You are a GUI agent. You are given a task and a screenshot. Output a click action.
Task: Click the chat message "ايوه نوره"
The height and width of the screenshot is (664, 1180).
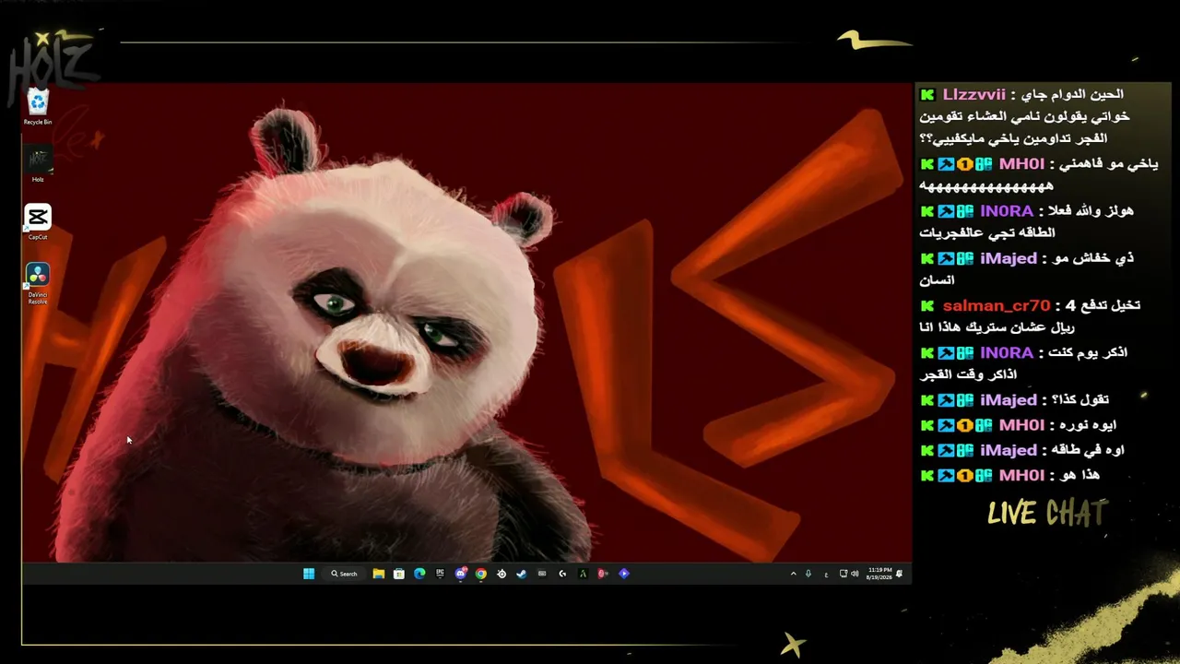pos(1086,425)
